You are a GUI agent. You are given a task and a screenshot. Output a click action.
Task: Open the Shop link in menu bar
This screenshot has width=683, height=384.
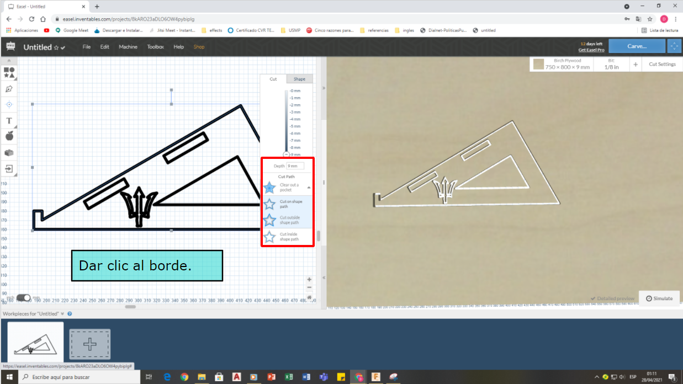pos(199,47)
